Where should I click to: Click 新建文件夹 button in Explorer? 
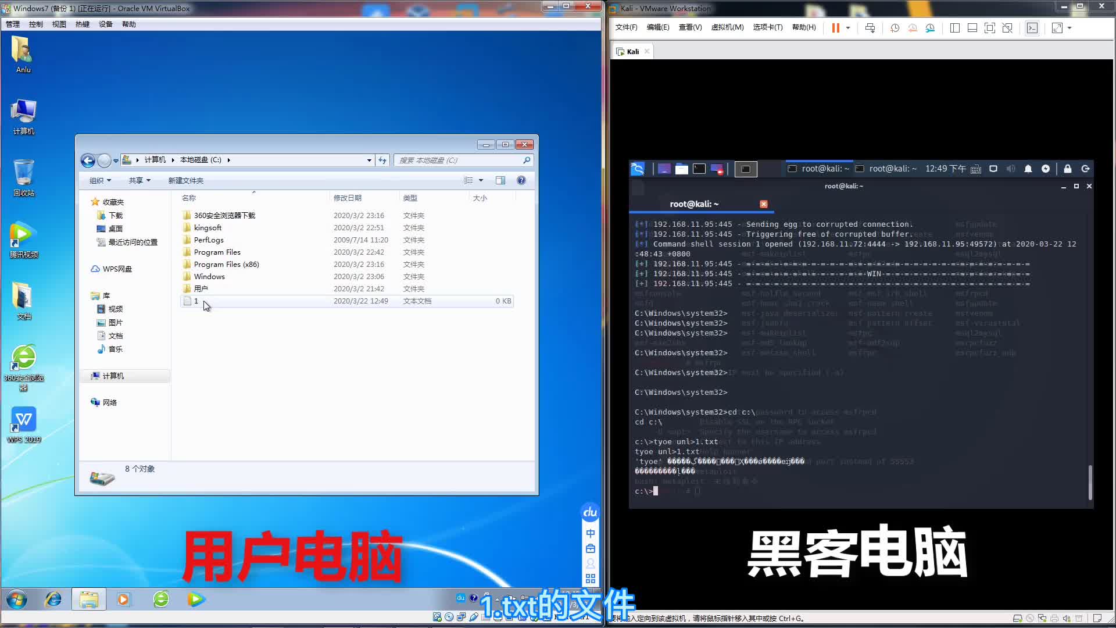(x=185, y=180)
